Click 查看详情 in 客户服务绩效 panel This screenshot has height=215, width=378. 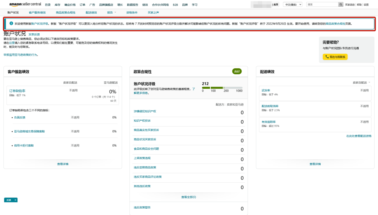pos(63,164)
